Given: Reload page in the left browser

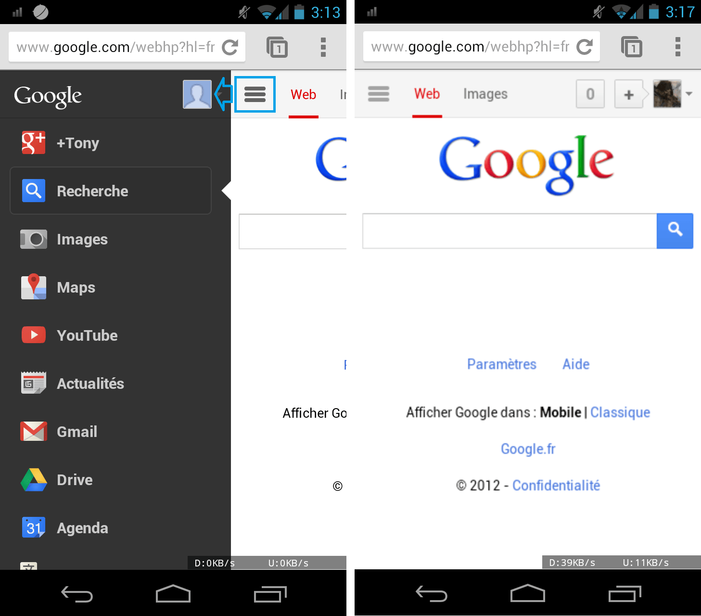Looking at the screenshot, I should click(230, 47).
